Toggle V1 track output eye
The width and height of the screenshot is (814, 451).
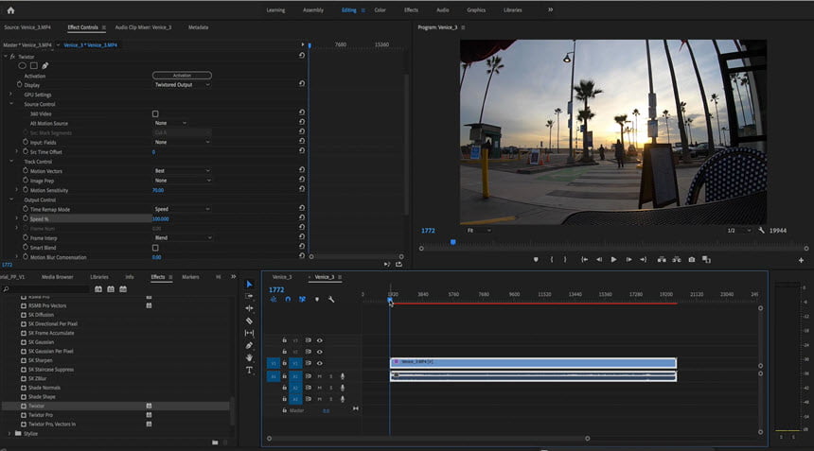319,363
